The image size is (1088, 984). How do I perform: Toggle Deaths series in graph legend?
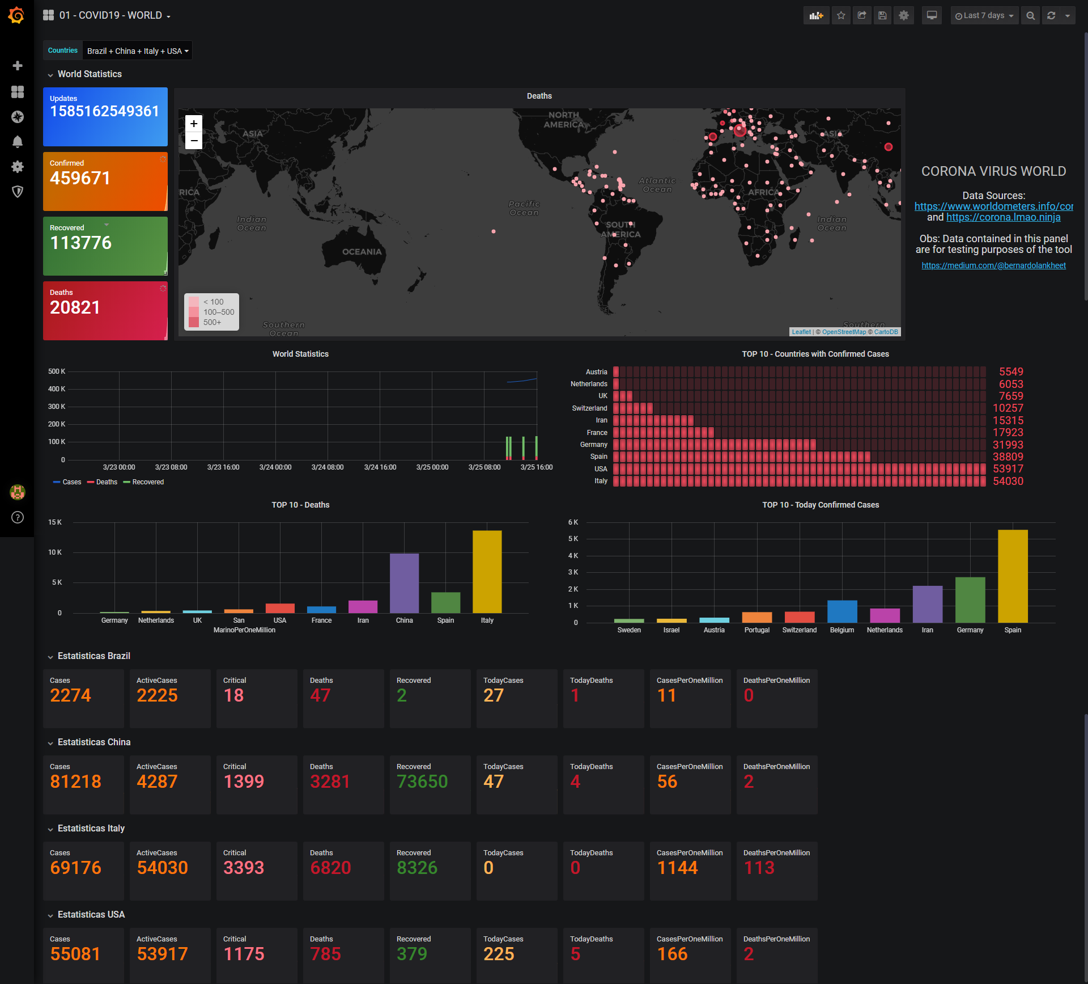point(106,482)
